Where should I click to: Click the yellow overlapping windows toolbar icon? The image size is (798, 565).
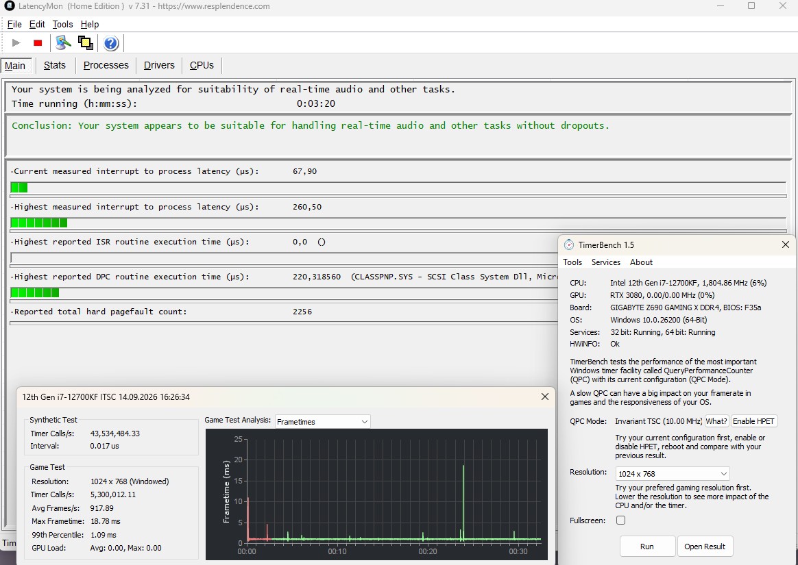(x=86, y=42)
